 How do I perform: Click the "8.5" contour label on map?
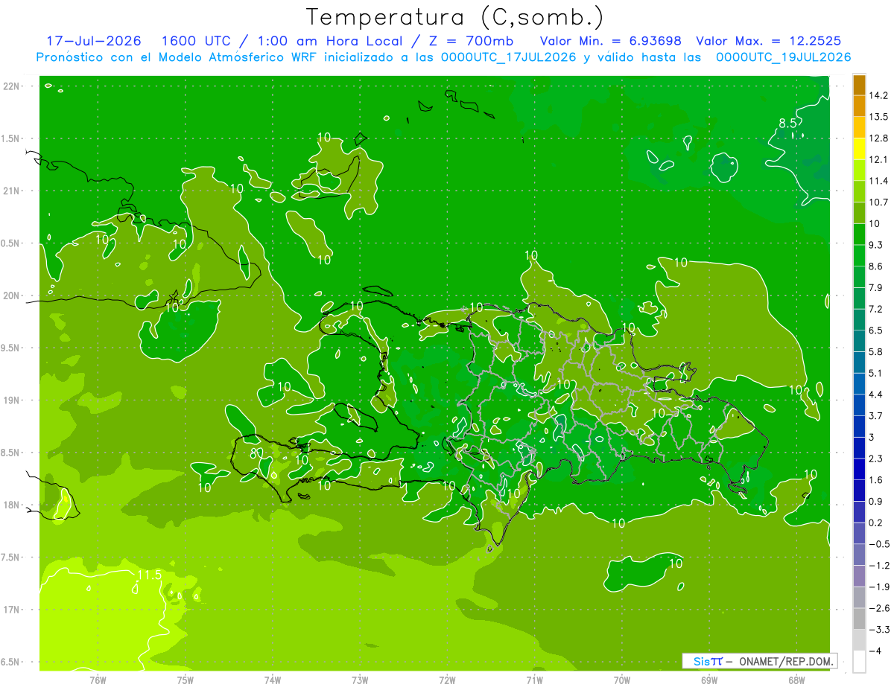click(x=789, y=124)
